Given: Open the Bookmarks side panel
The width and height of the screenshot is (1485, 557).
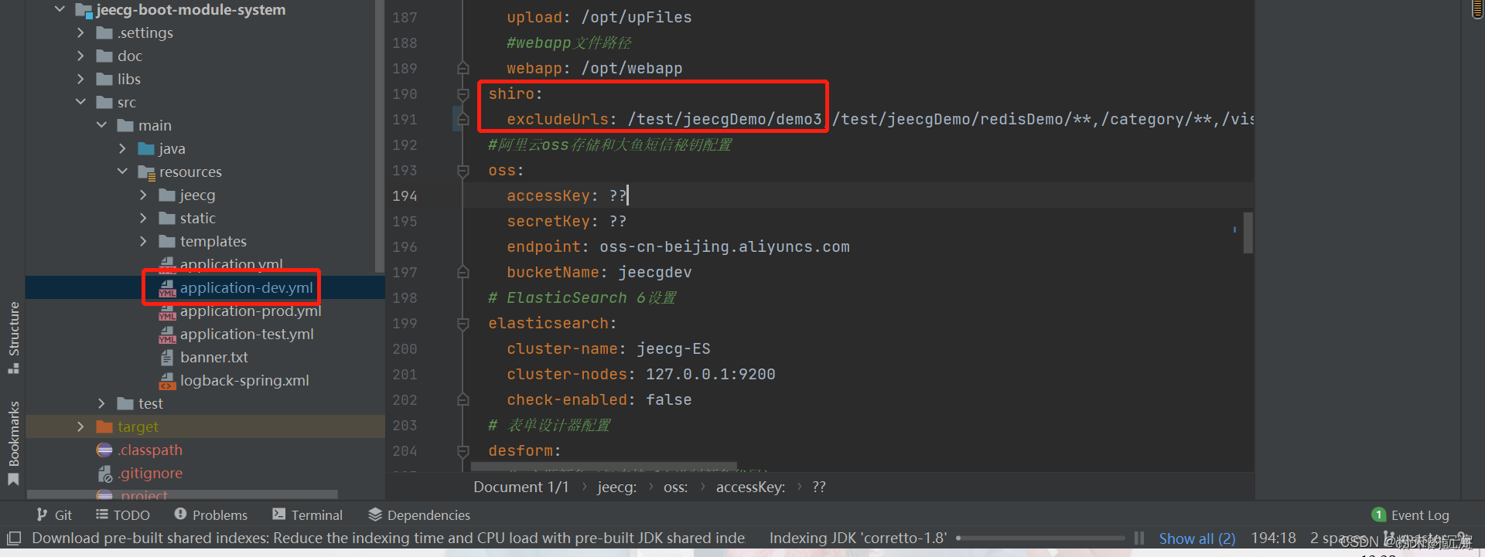Looking at the screenshot, I should coord(13,443).
